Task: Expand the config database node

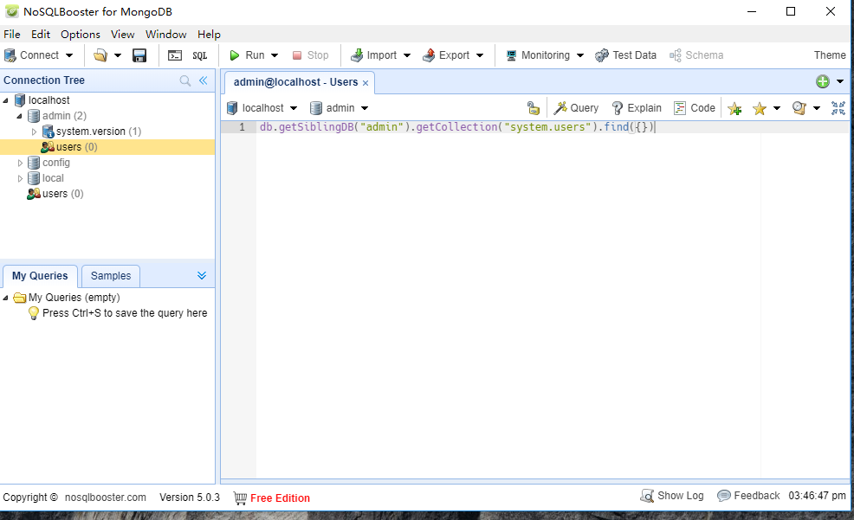Action: pos(20,163)
